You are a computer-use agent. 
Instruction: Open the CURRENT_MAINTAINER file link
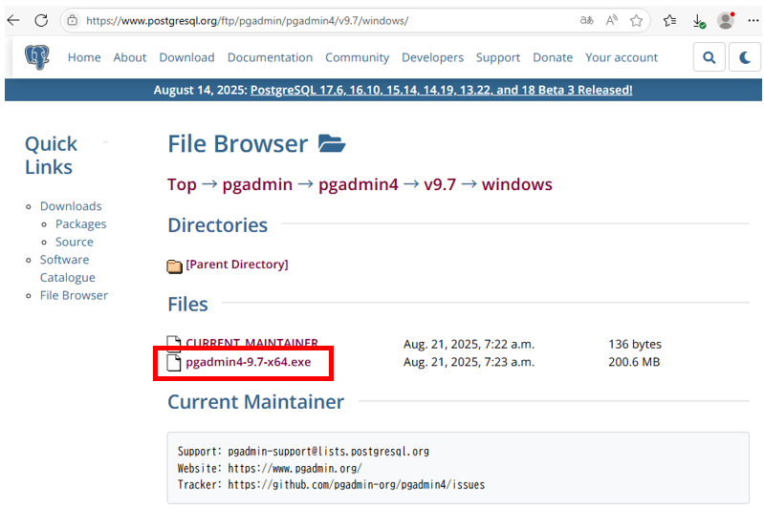(x=251, y=343)
